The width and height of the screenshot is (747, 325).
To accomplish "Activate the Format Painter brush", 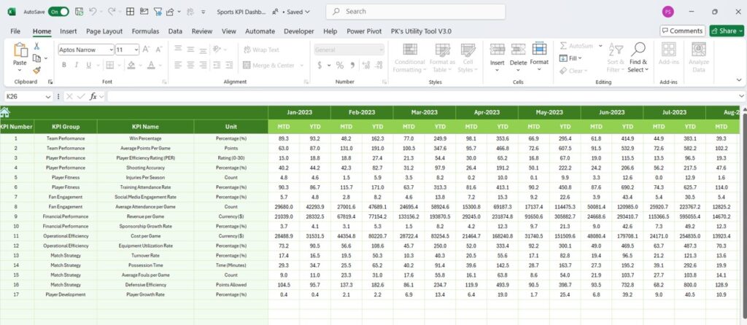I will tap(36, 70).
